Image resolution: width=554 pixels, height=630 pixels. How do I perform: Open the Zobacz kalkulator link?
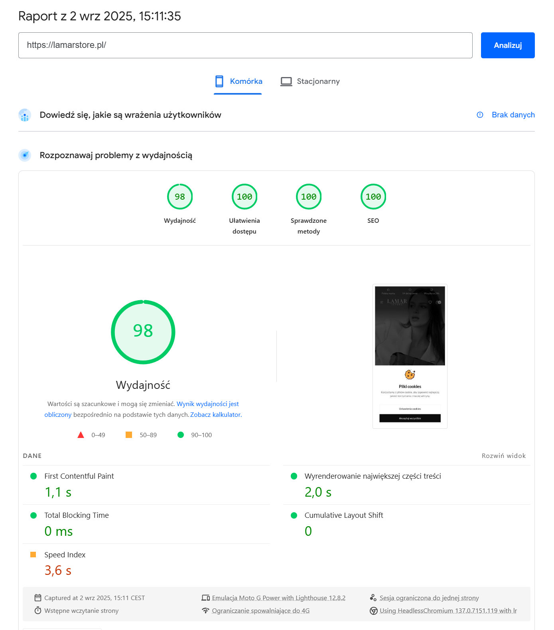tap(216, 415)
